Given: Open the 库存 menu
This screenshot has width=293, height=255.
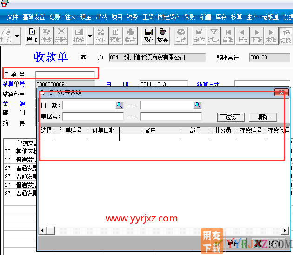Looking at the screenshot, I should point(221,17).
